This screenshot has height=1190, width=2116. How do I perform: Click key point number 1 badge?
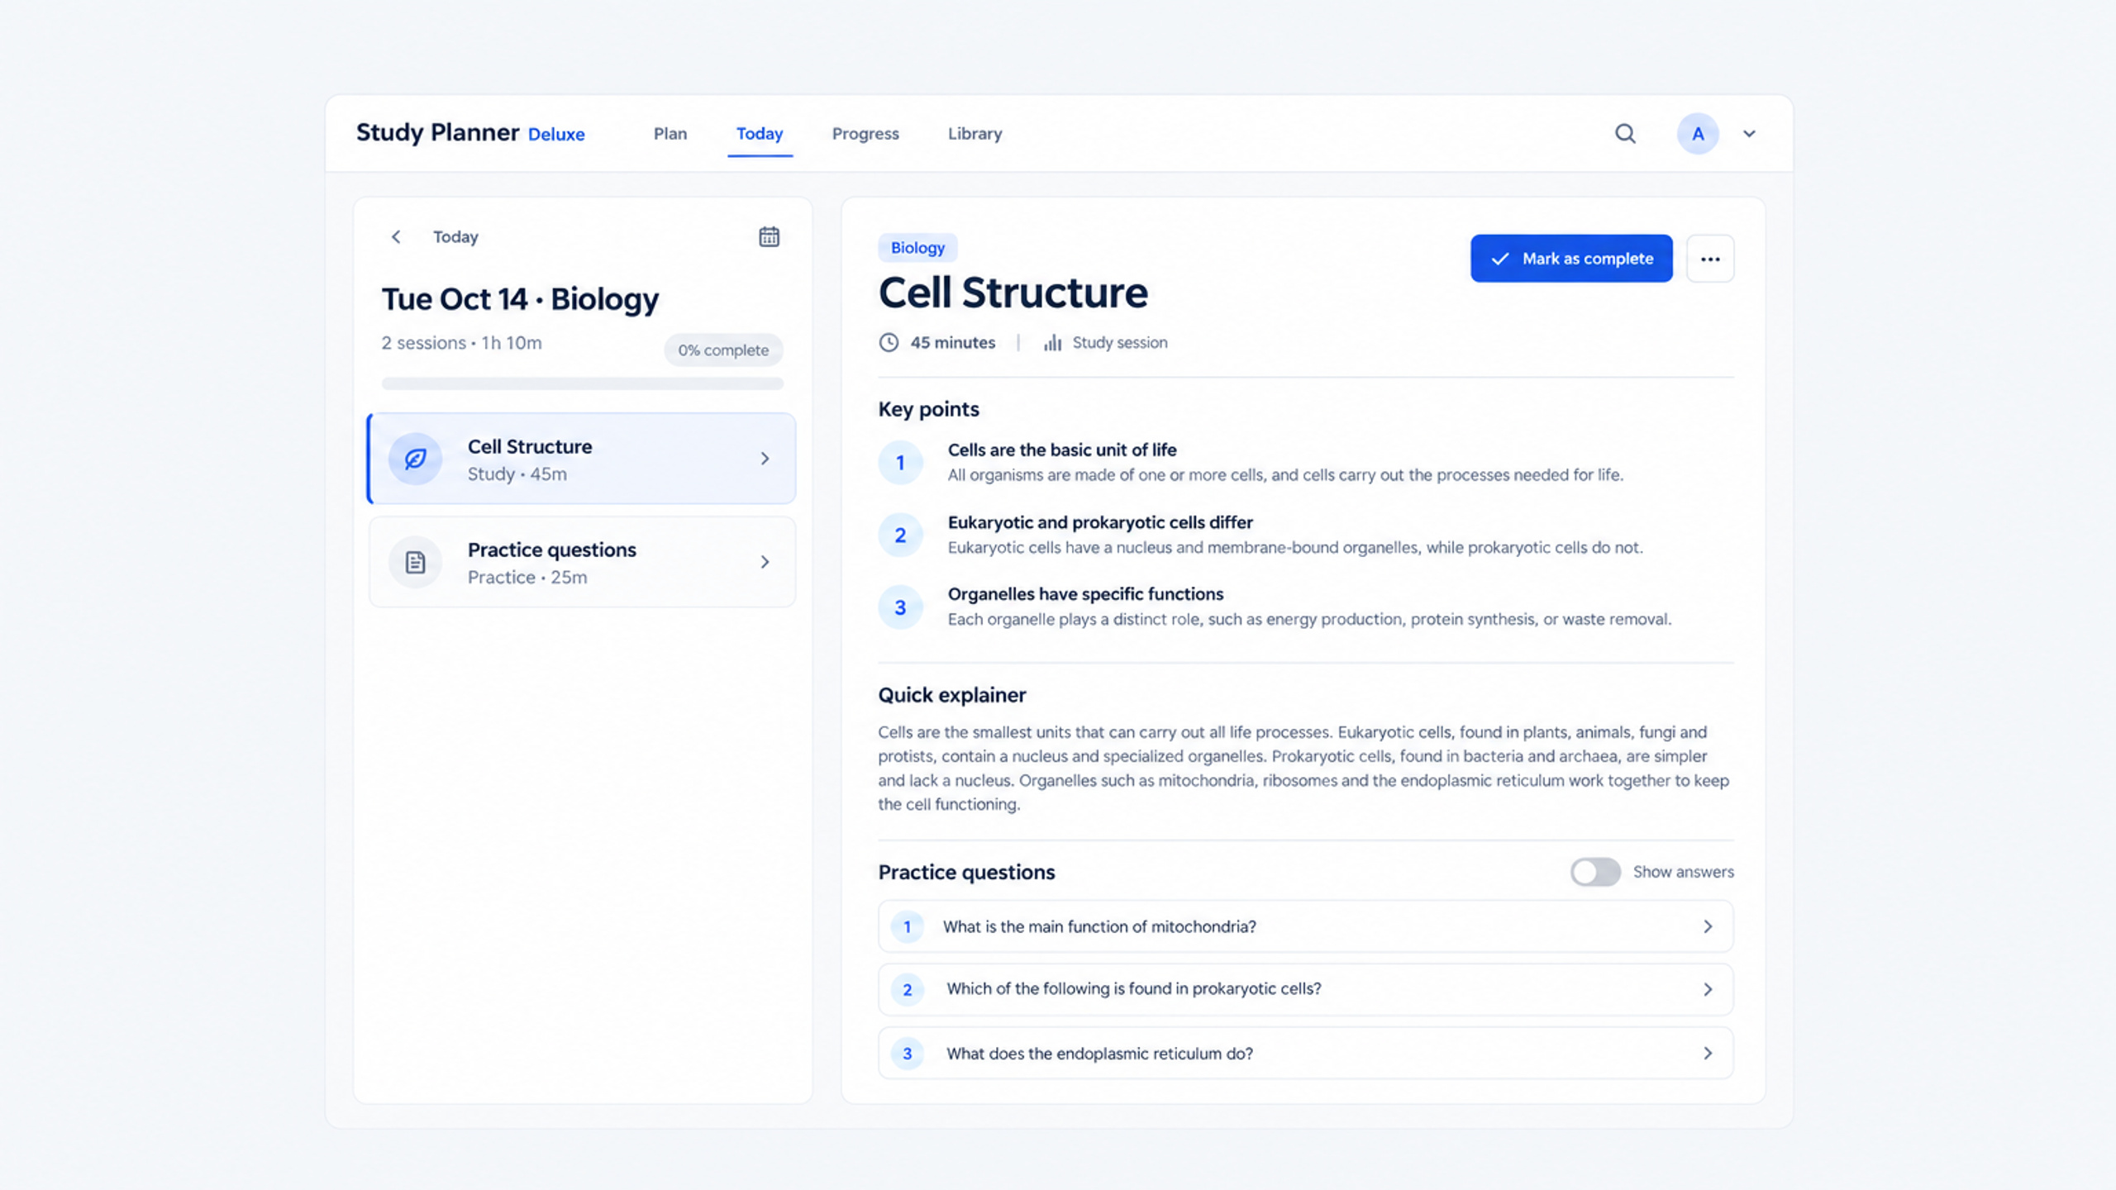point(900,463)
